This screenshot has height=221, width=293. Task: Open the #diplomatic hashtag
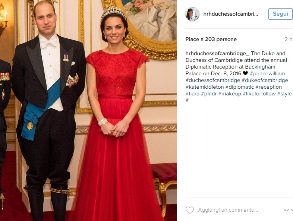coord(240,87)
